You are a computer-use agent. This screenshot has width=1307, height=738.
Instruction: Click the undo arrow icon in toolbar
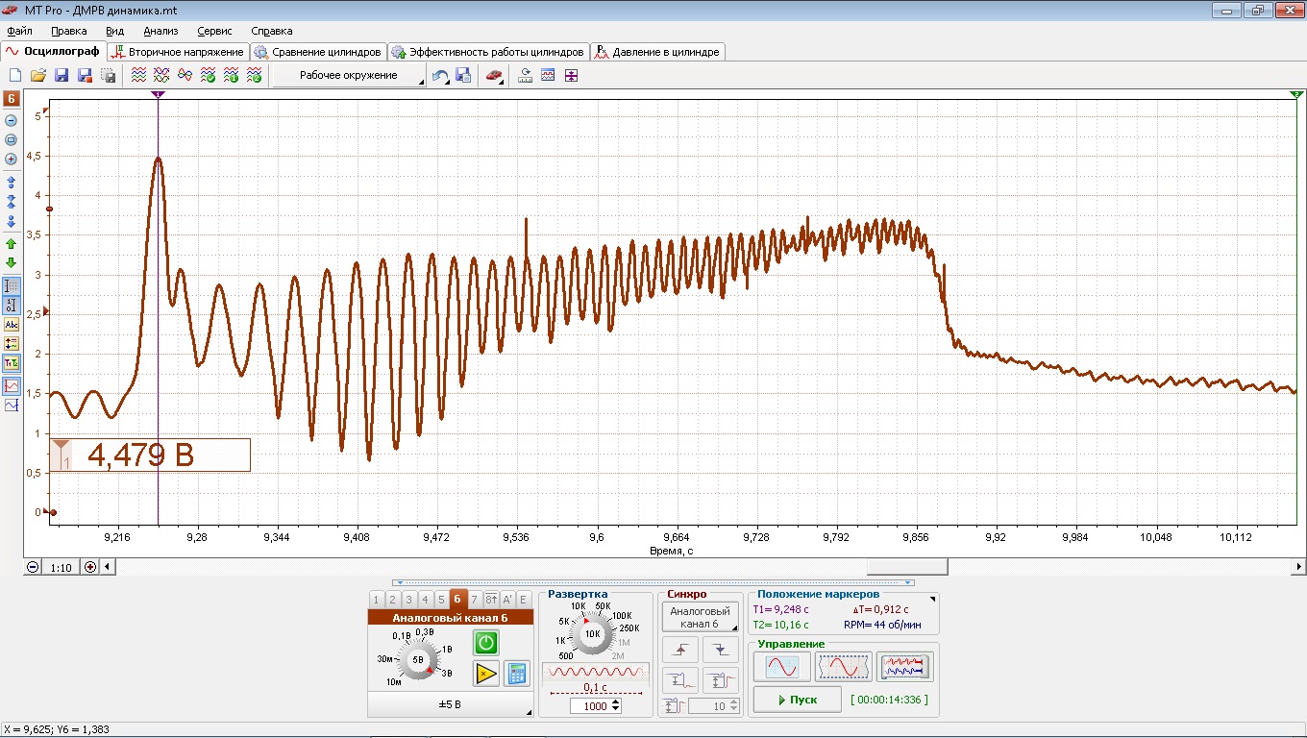pos(440,75)
